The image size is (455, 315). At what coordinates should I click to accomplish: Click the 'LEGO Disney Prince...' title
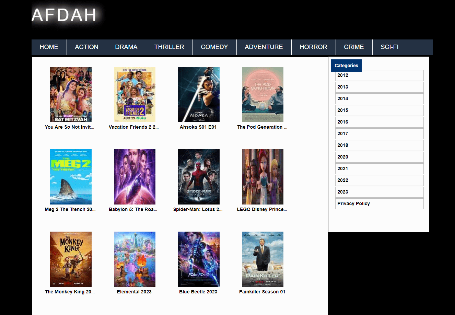point(262,209)
